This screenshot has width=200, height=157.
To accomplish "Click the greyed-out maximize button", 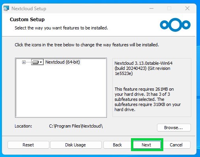I will [169, 8].
